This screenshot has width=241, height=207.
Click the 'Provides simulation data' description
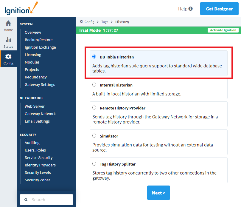(x=153, y=147)
